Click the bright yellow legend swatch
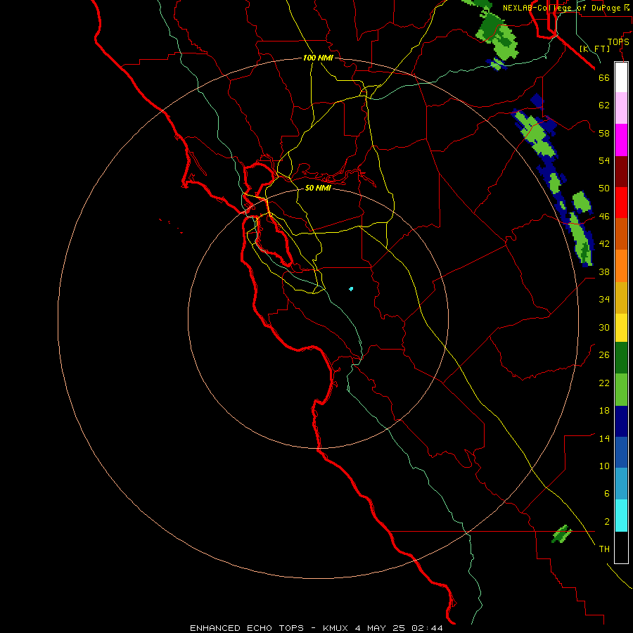This screenshot has height=633, width=633. pos(621,328)
